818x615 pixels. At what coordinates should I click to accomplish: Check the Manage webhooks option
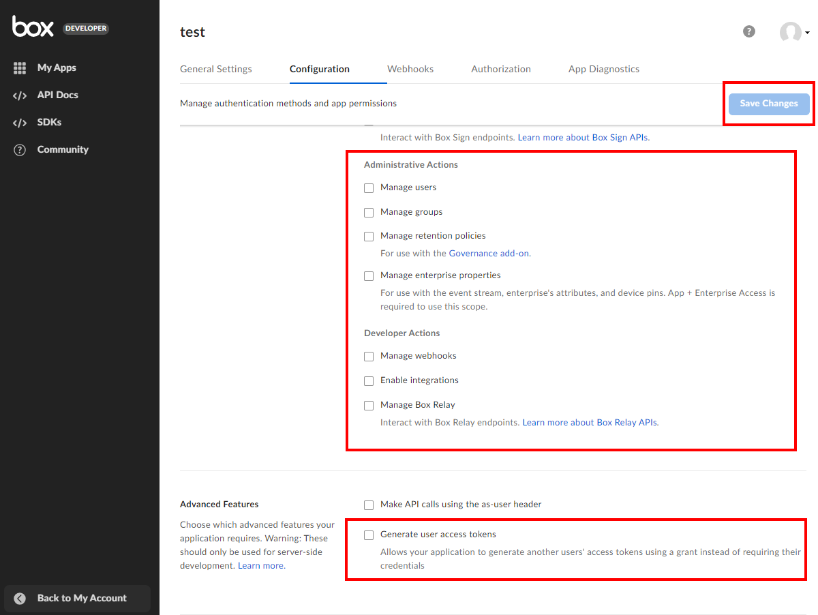point(369,357)
